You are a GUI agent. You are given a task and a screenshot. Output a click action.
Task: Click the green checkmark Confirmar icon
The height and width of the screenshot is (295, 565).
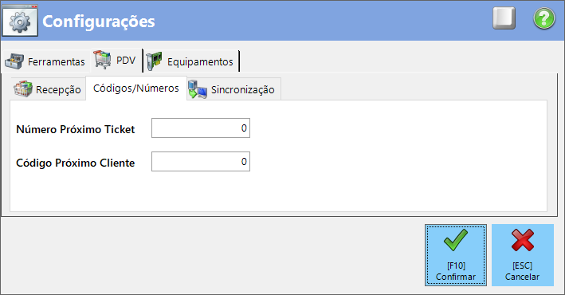click(456, 240)
